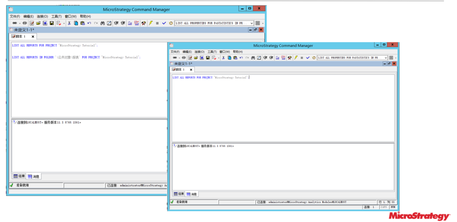Click the history clock icon in back window toolbar
Viewport: 457px width, 222px height.
pos(171,23)
